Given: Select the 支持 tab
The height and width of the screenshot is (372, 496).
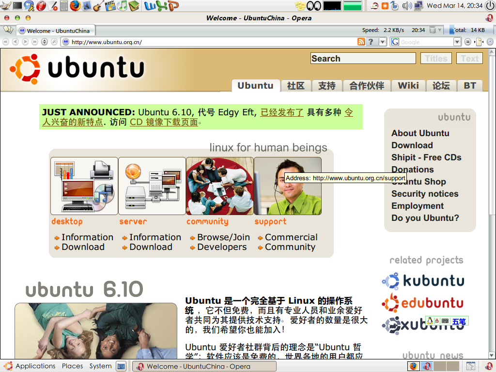Looking at the screenshot, I should click(x=326, y=85).
